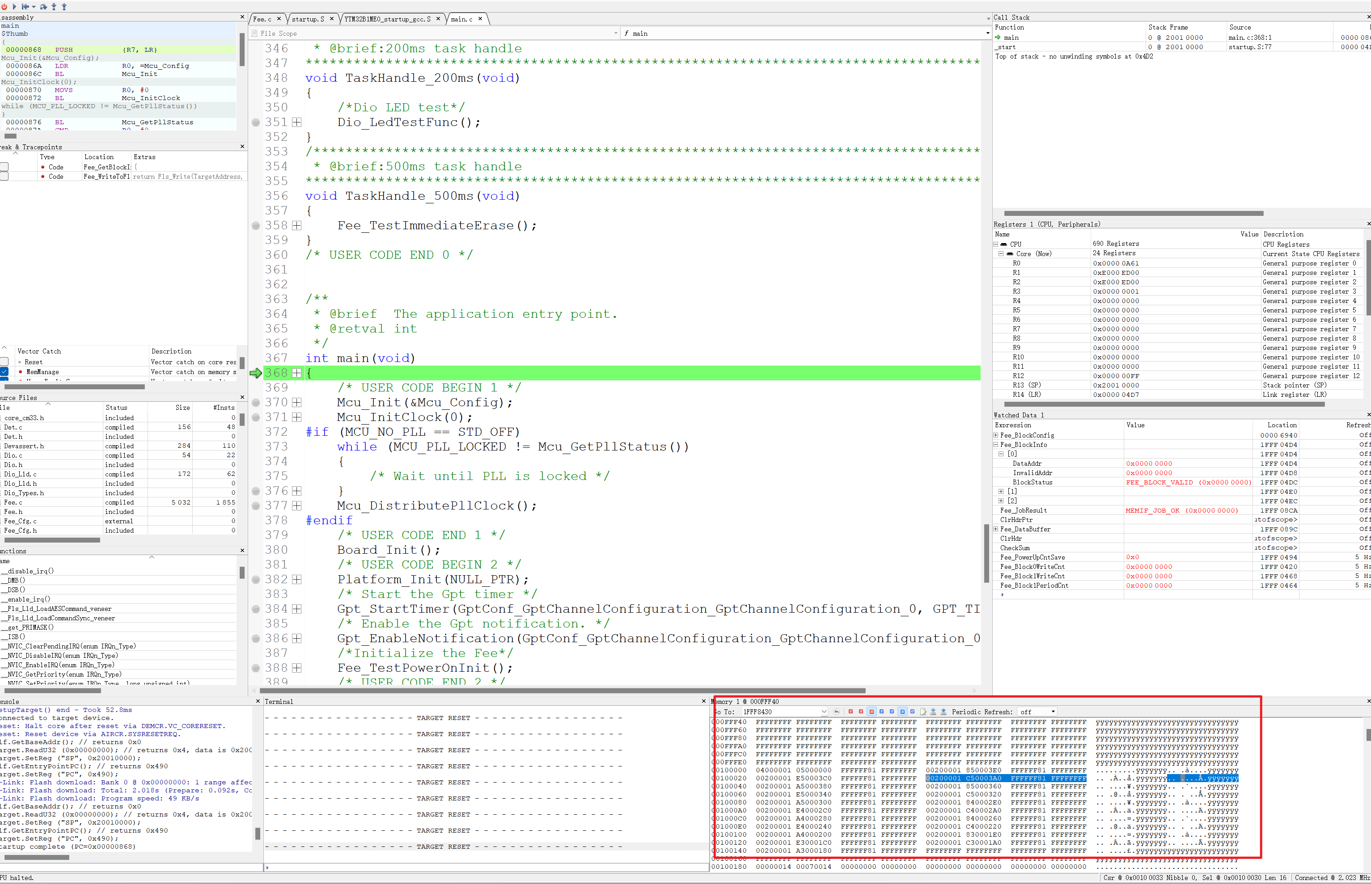Select Fee.c in source files list
This screenshot has height=884, width=1371.
point(13,502)
